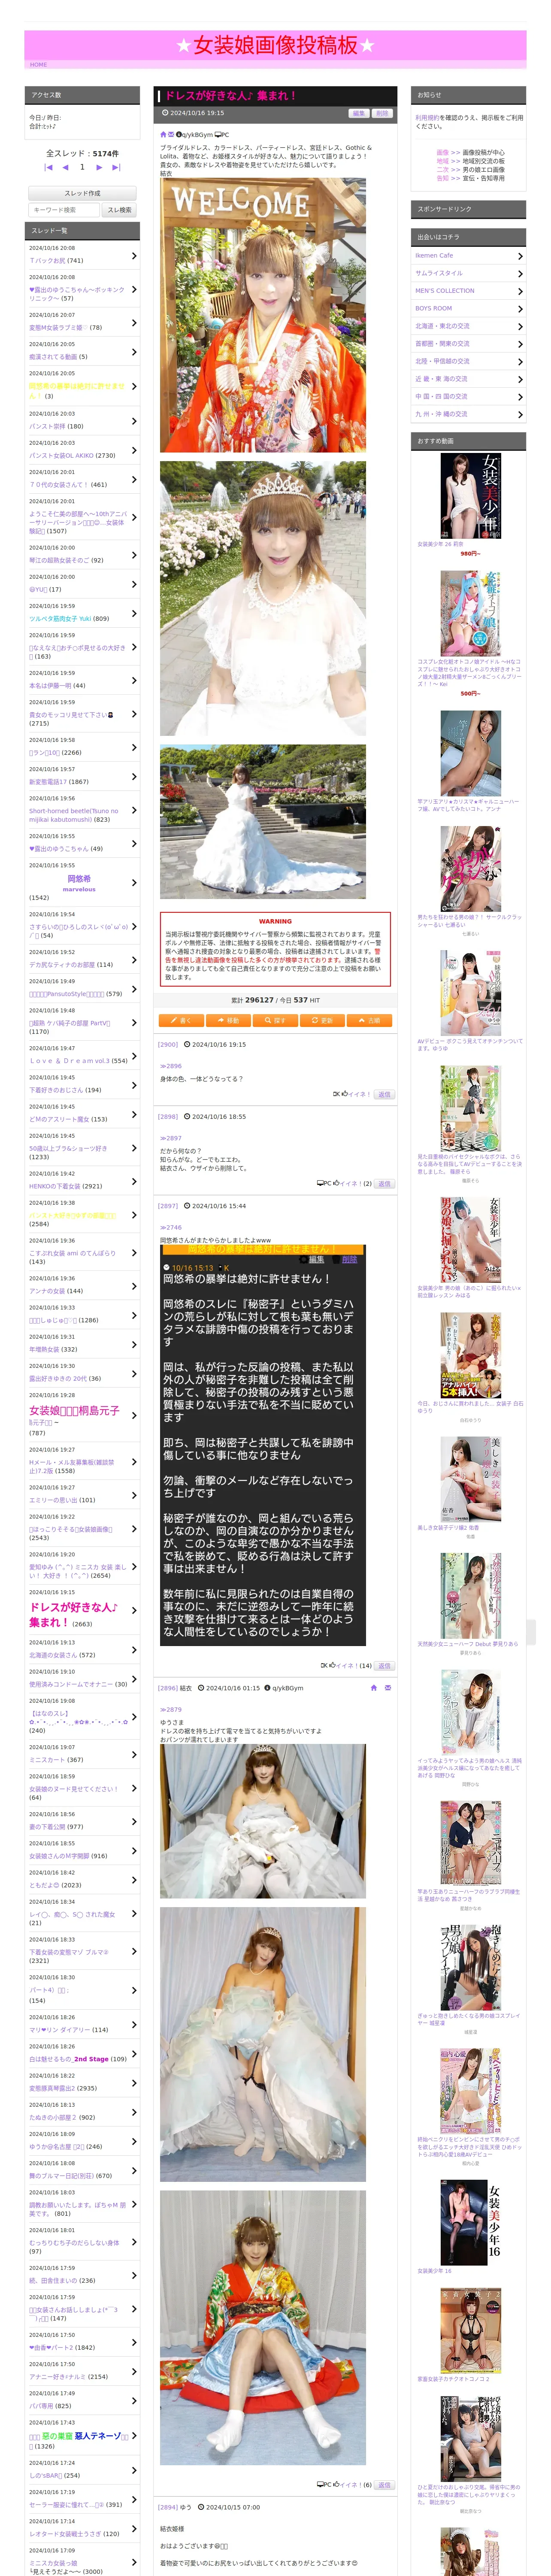Click the home icon in the opening post header
The image size is (551, 2576).
pos(164,134)
